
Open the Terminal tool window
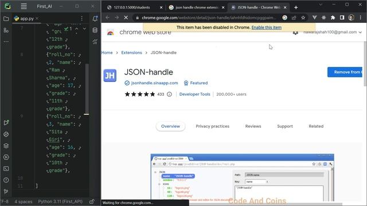[6, 169]
